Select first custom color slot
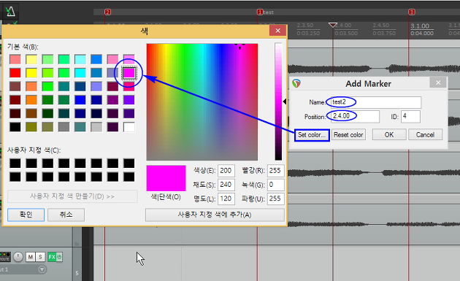 tap(15, 163)
